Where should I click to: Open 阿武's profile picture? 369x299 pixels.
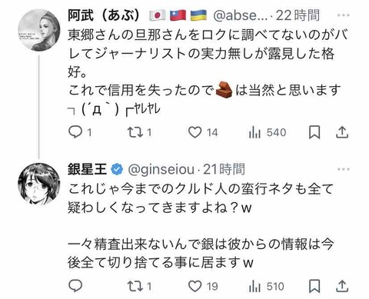tap(38, 30)
